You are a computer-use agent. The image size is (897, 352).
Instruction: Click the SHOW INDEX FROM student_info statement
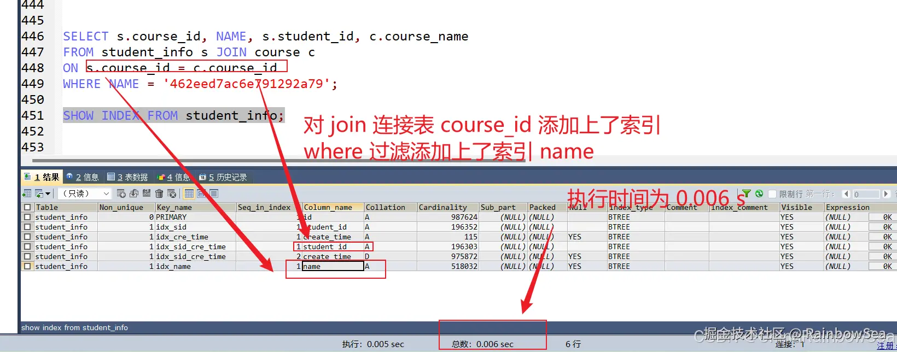(173, 115)
